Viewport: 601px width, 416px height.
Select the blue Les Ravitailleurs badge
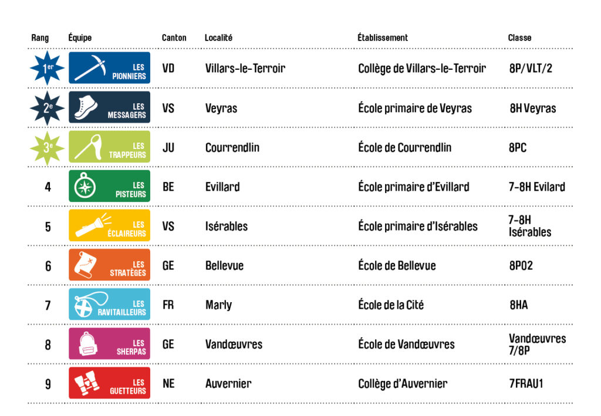[x=109, y=305]
